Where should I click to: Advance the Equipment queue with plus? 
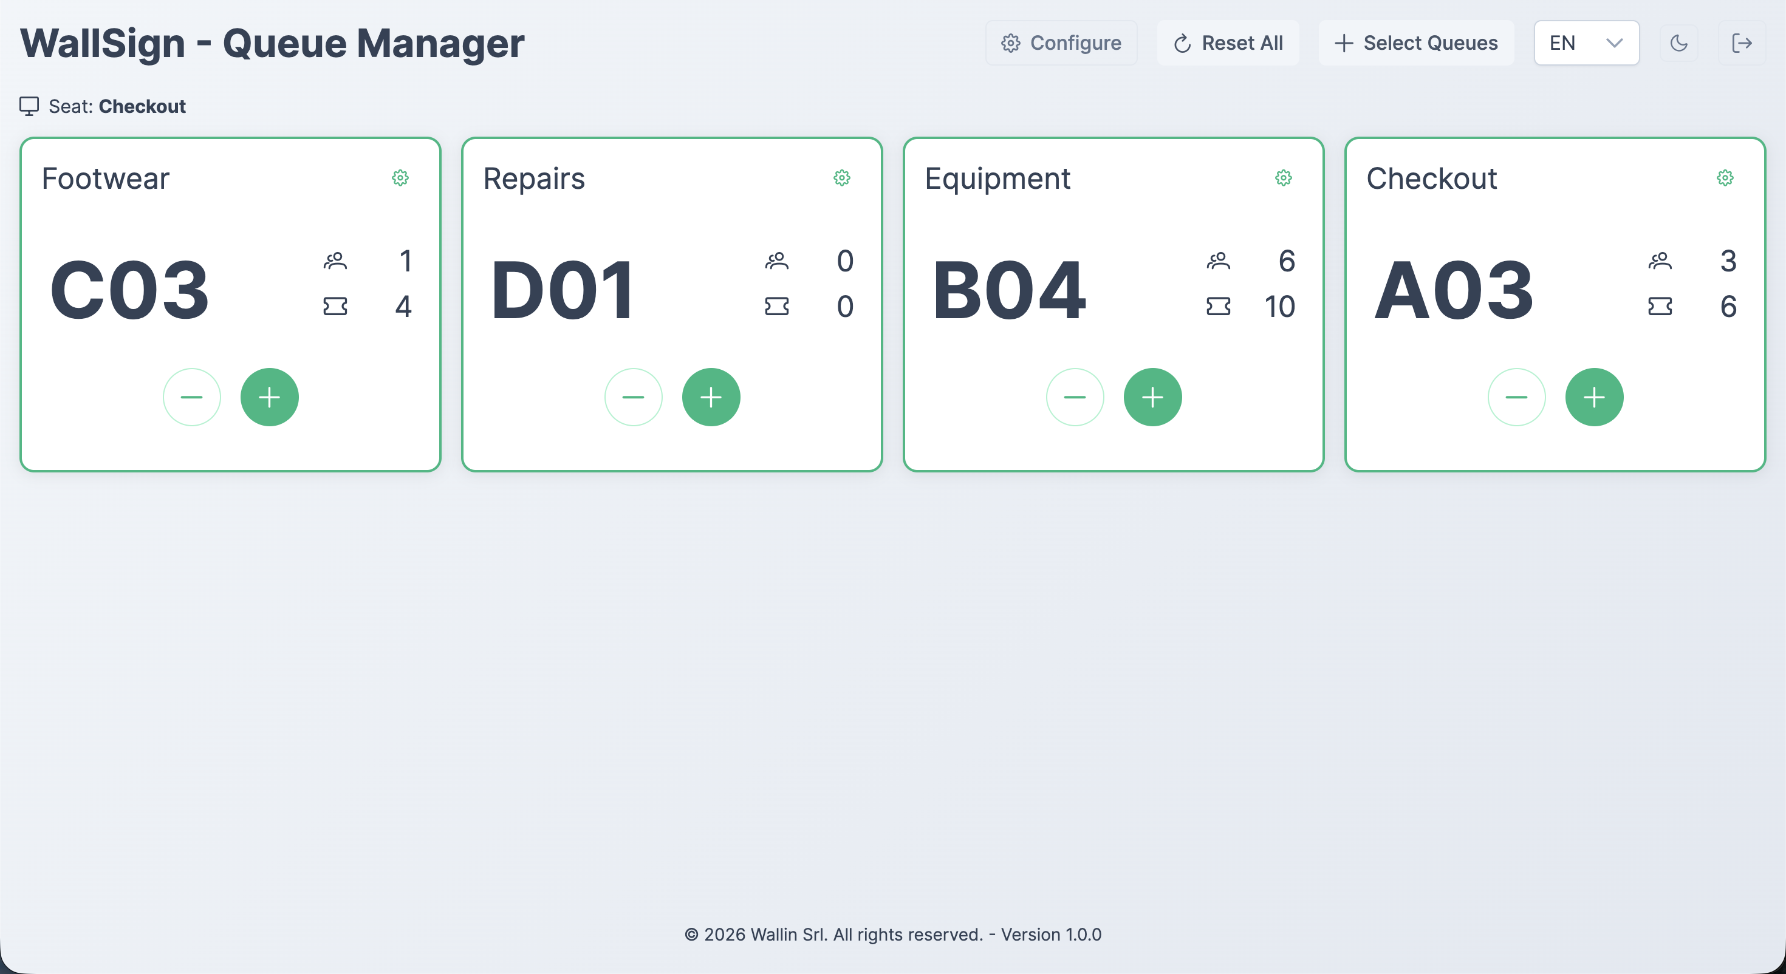1153,397
